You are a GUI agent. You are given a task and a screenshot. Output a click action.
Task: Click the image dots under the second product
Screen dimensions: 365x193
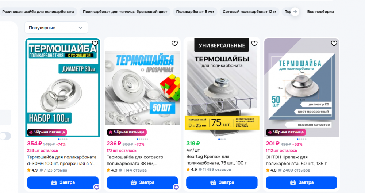point(142,139)
